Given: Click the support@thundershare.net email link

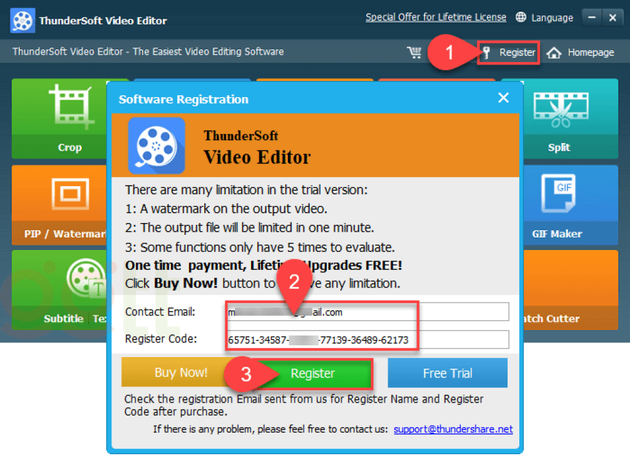Looking at the screenshot, I should (453, 429).
